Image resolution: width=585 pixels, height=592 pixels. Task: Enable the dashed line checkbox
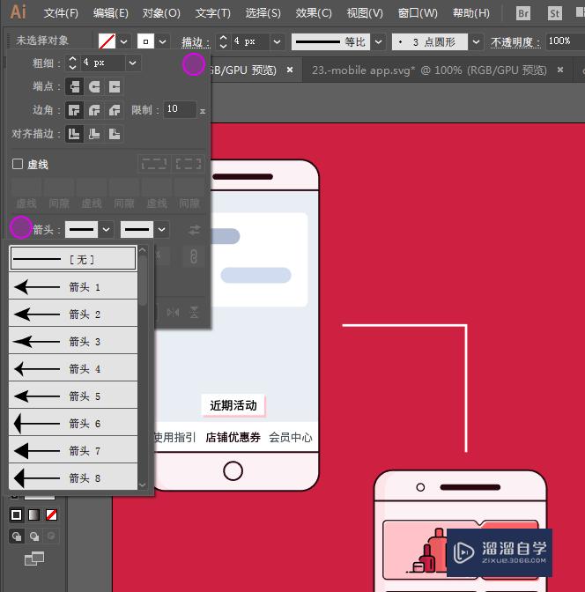tap(18, 164)
